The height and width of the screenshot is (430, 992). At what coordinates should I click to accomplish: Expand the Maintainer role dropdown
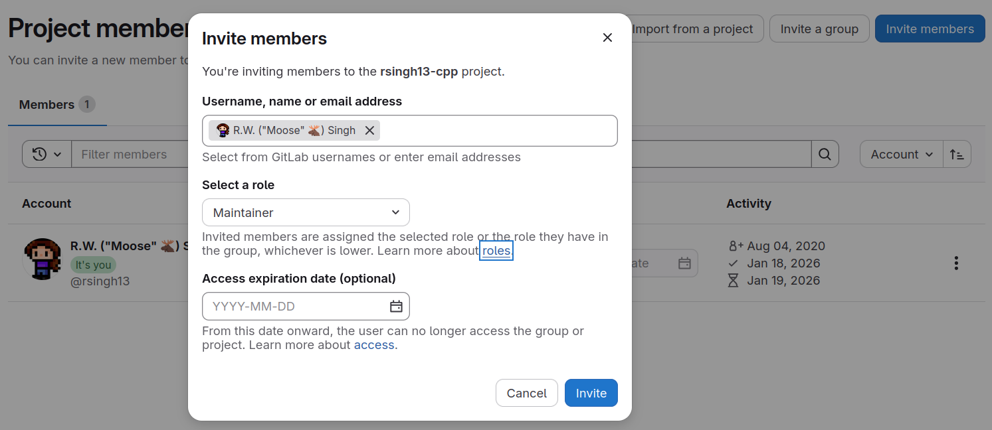point(306,213)
